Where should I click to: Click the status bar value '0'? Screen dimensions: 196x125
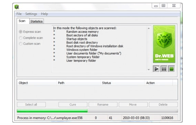coord(96,118)
